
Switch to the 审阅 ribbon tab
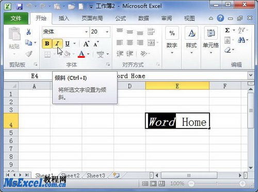(x=167, y=18)
